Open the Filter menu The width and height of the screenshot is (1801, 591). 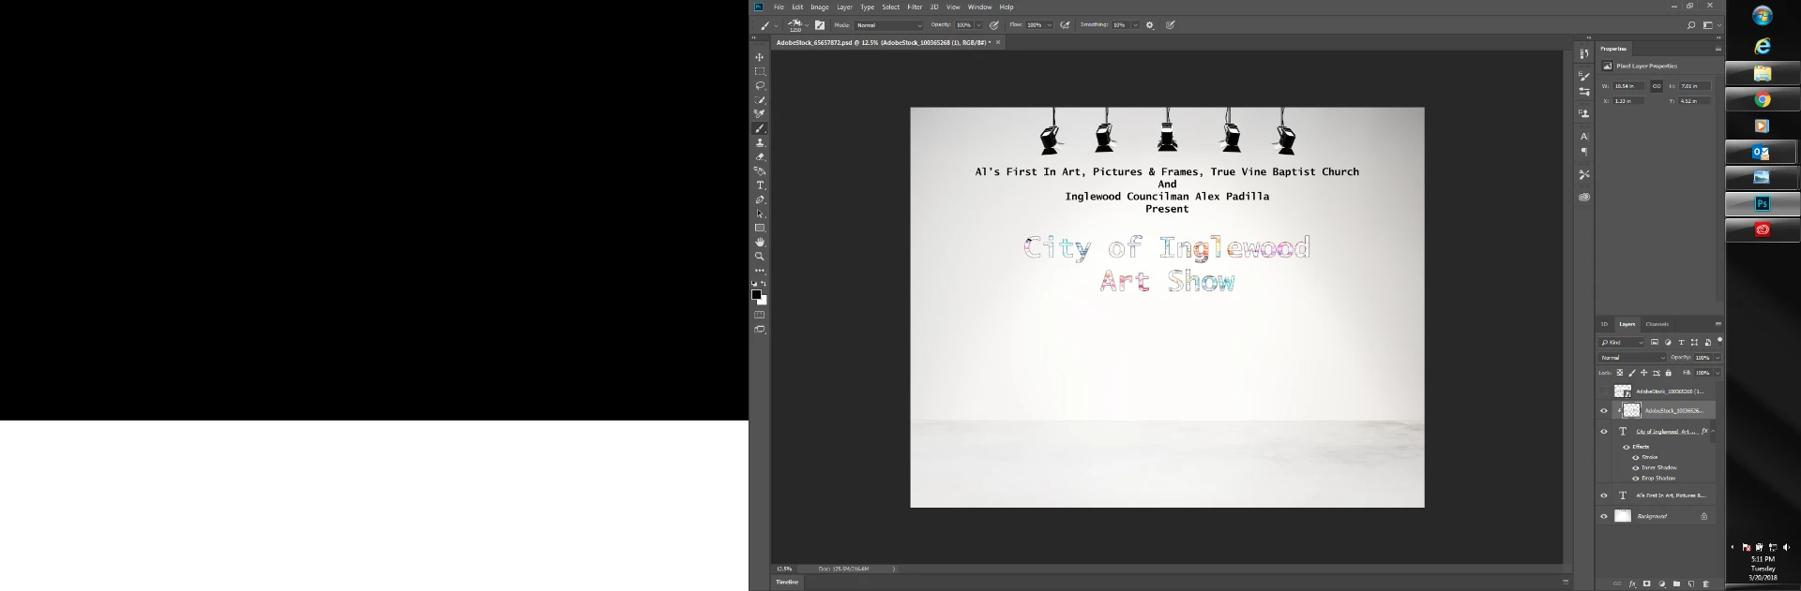tap(915, 7)
